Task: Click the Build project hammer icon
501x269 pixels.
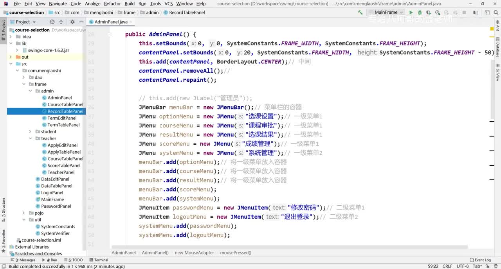Action: [360, 13]
